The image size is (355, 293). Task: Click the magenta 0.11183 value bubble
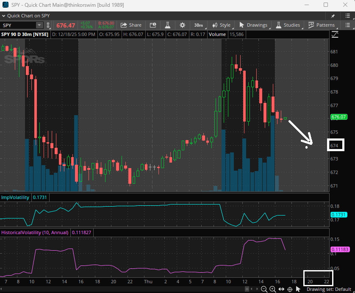[x=340, y=249]
